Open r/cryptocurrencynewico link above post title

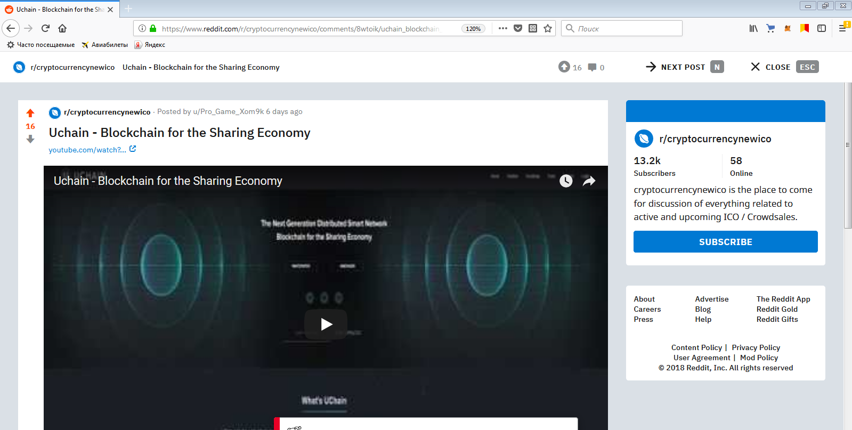point(107,112)
